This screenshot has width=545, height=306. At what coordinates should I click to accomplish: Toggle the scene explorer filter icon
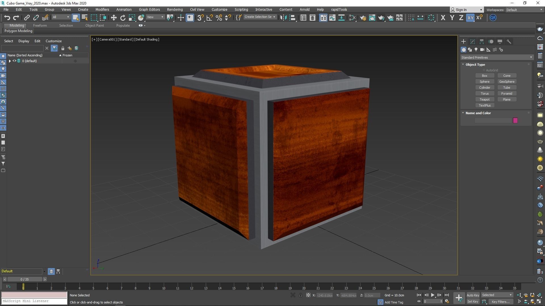(x=54, y=48)
